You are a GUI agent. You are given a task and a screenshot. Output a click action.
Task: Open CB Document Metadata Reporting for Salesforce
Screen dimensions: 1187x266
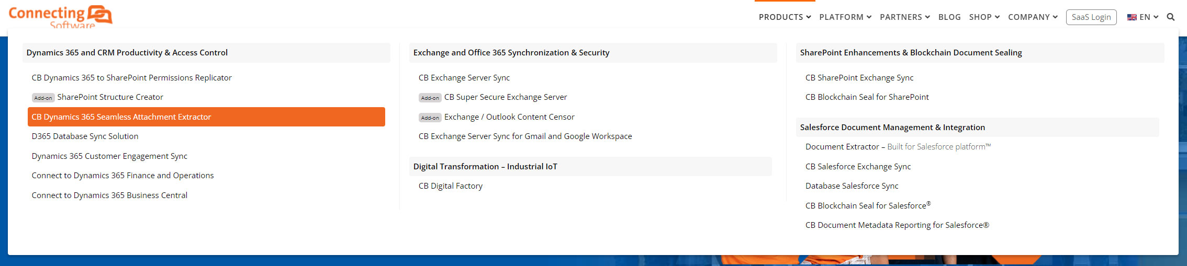(898, 225)
